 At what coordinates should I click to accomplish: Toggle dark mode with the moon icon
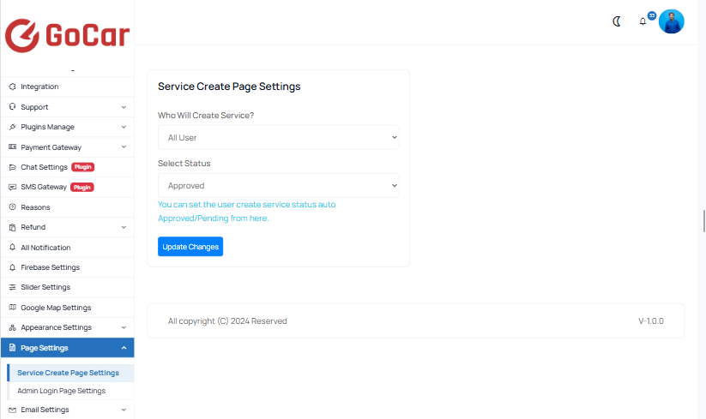(x=617, y=21)
